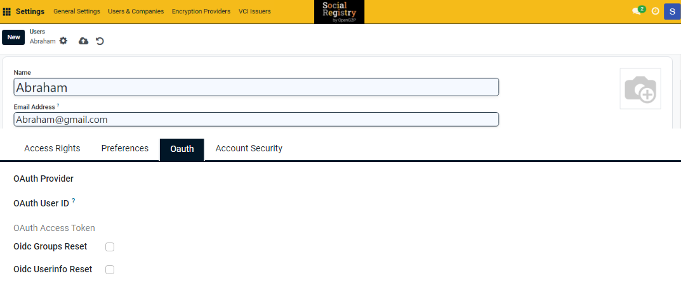Click the discard changes undo icon

coord(100,41)
